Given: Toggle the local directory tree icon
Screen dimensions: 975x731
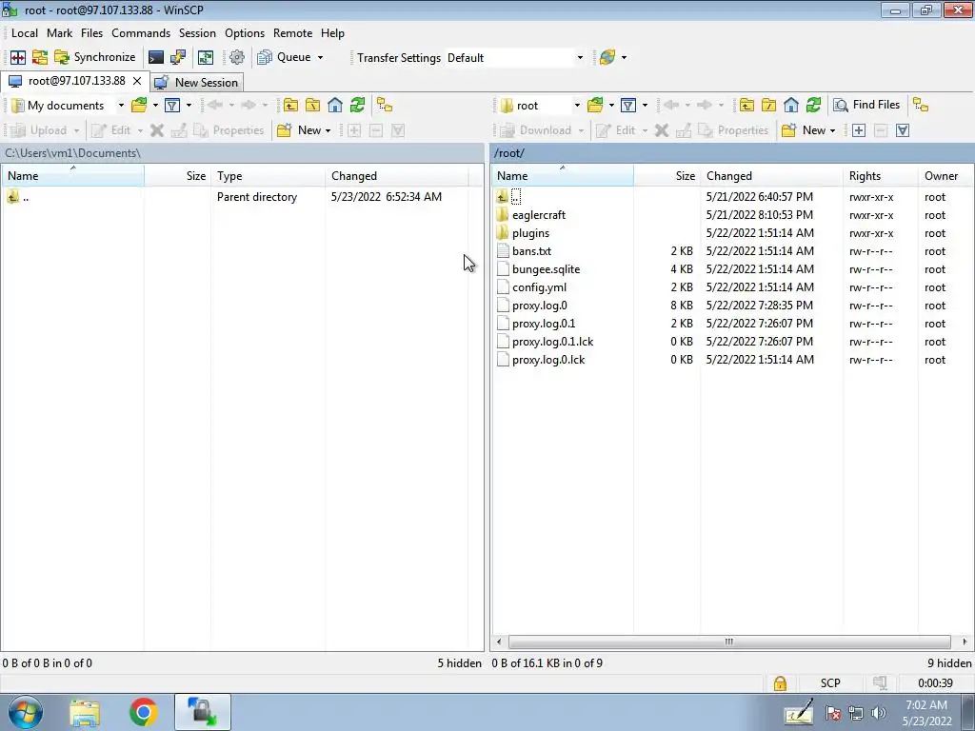Looking at the screenshot, I should point(385,105).
